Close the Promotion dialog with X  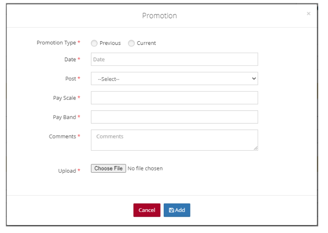pos(308,14)
